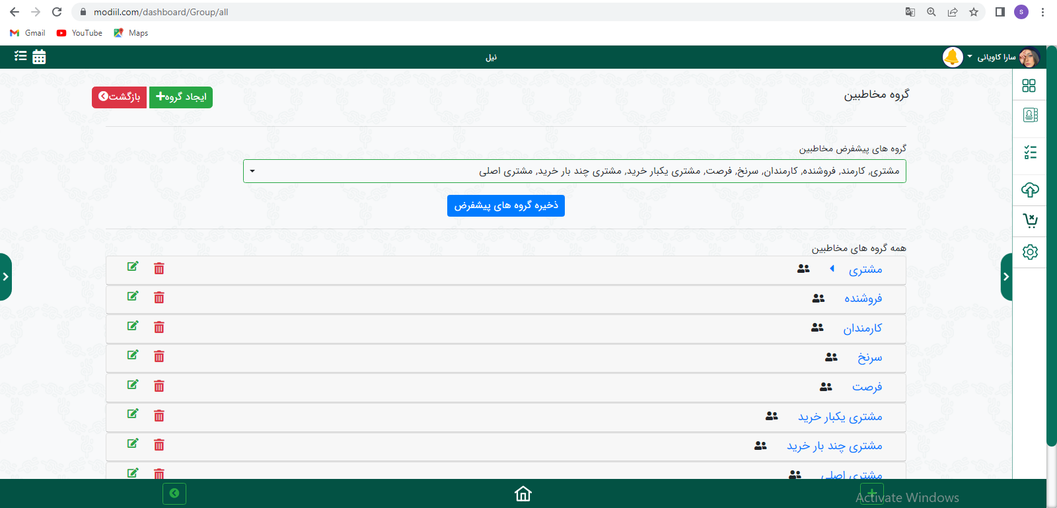This screenshot has height=508, width=1057.
Task: Click the ایجاد گروه create group button
Action: pyautogui.click(x=181, y=97)
